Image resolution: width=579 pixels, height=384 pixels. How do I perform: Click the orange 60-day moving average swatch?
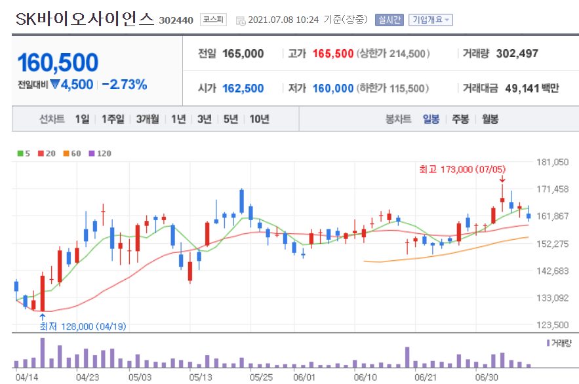tap(66, 153)
